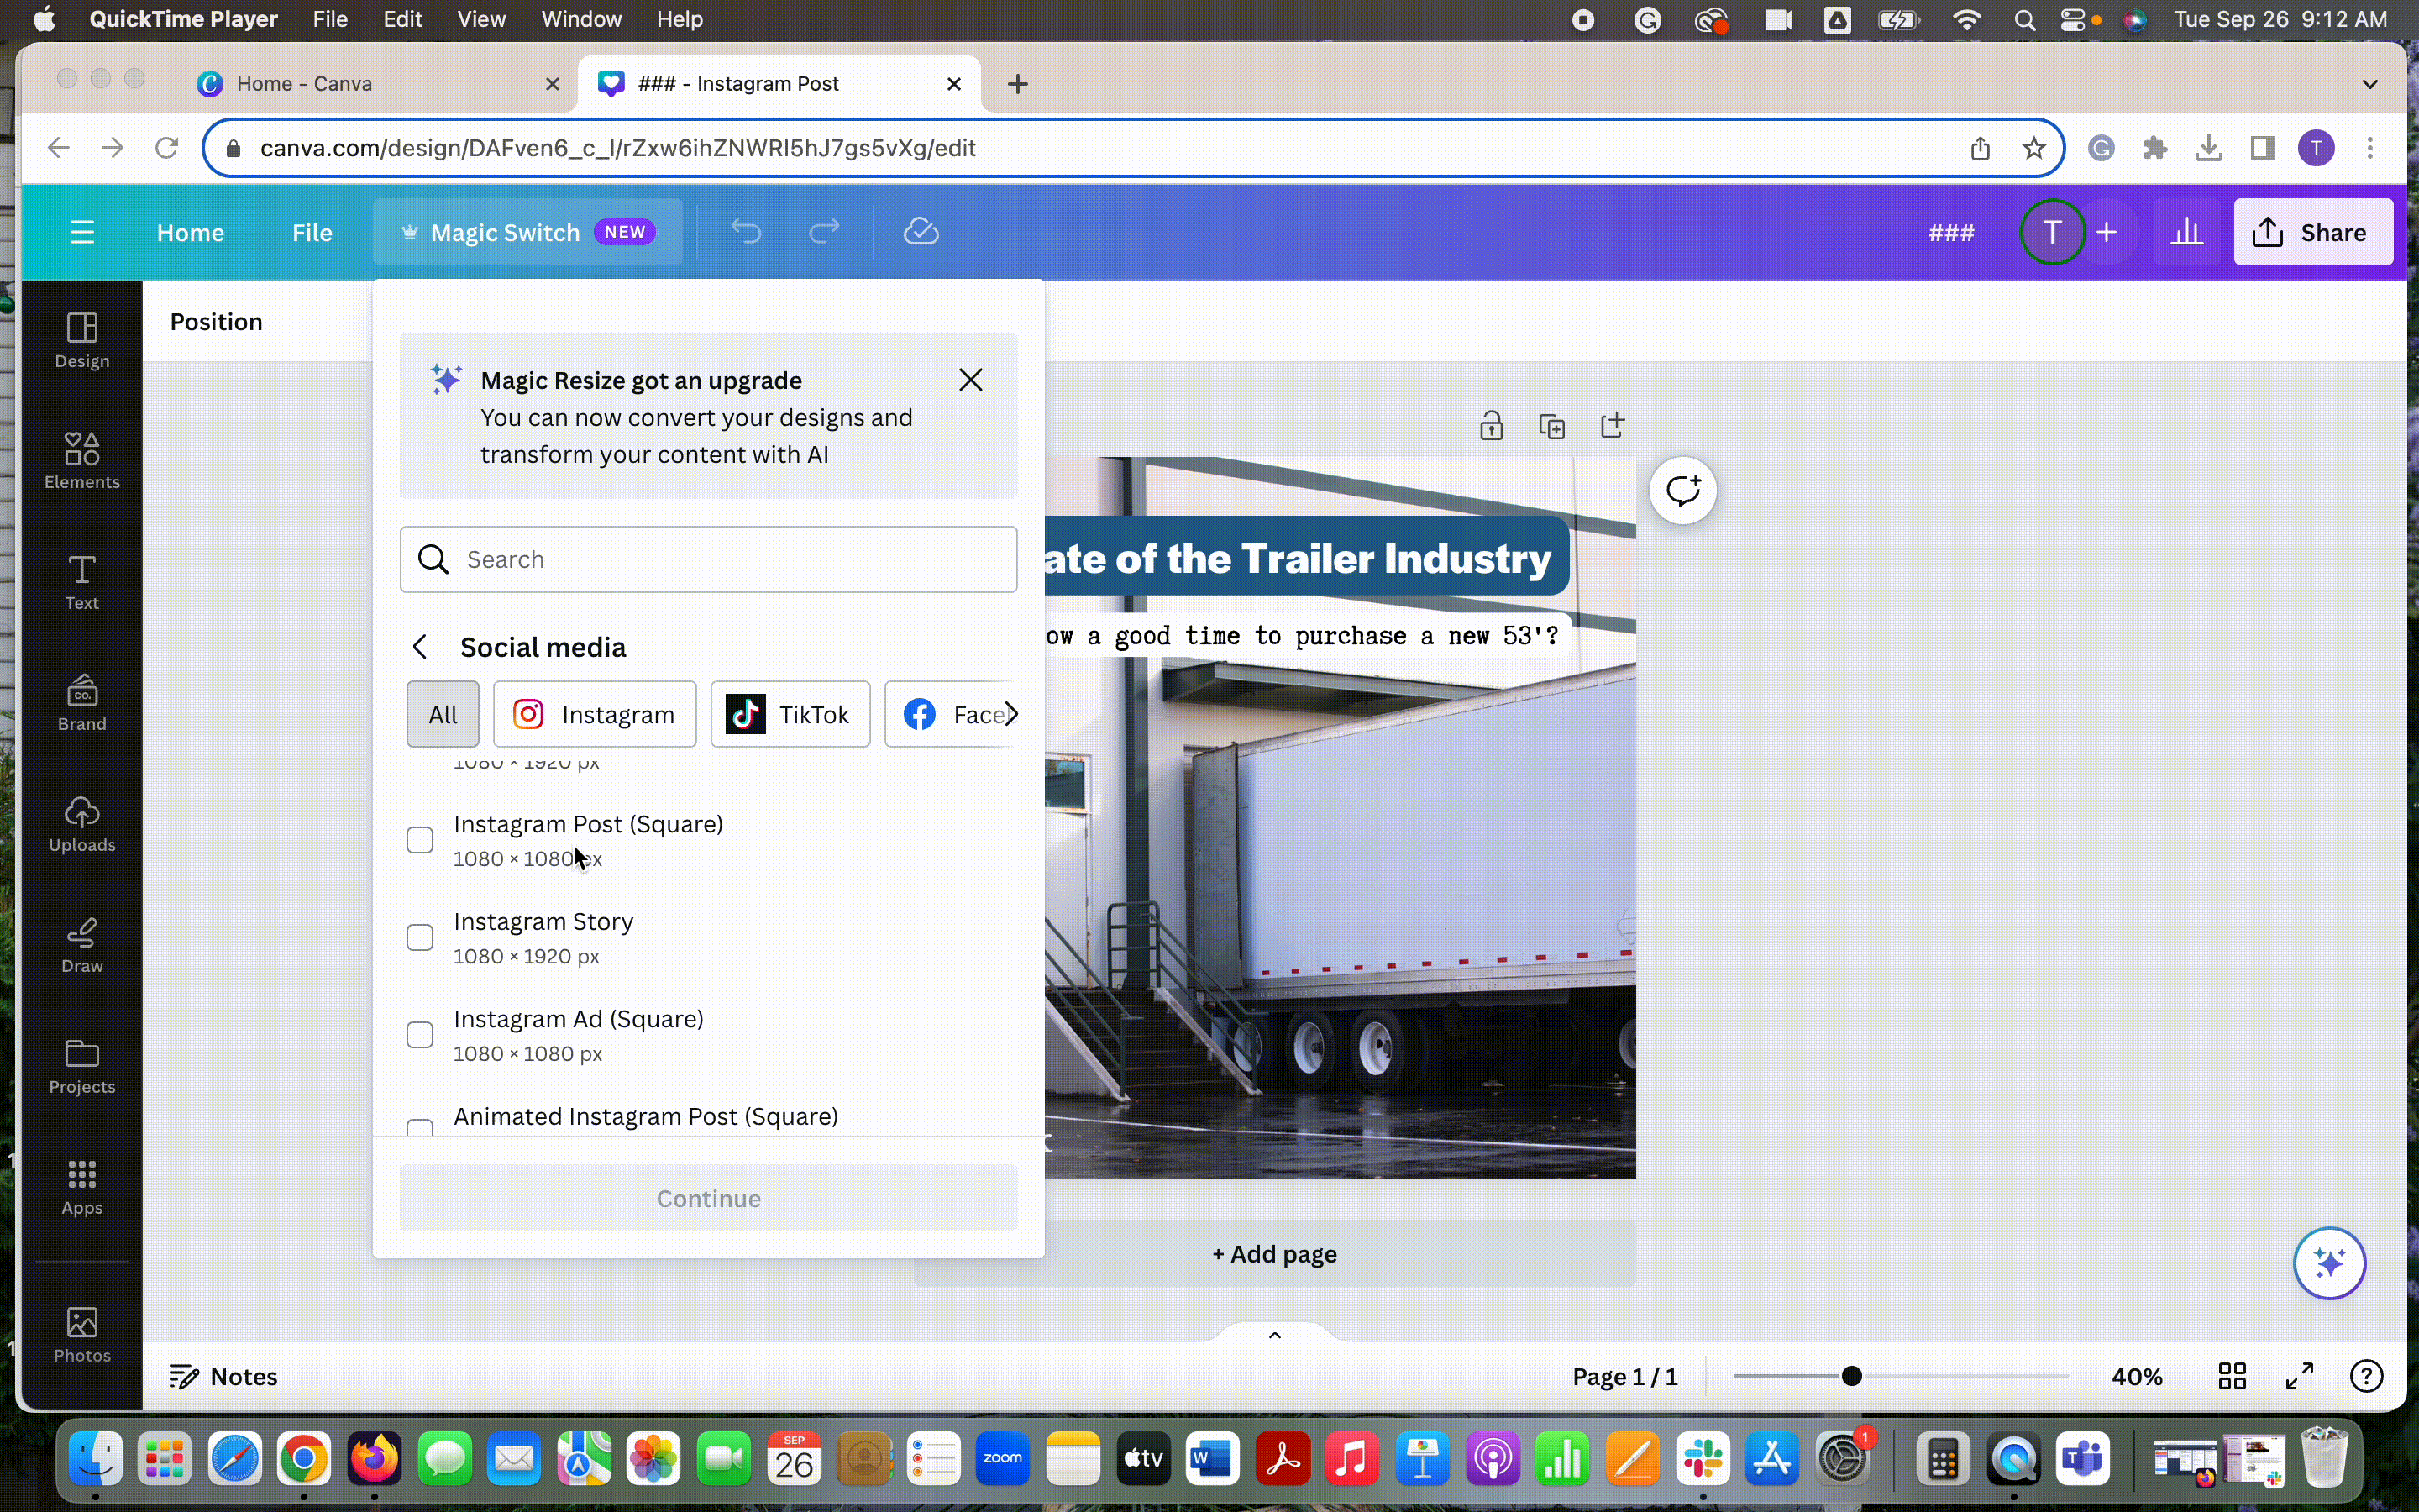
Task: Duplicate the page icon
Action: tap(1552, 426)
